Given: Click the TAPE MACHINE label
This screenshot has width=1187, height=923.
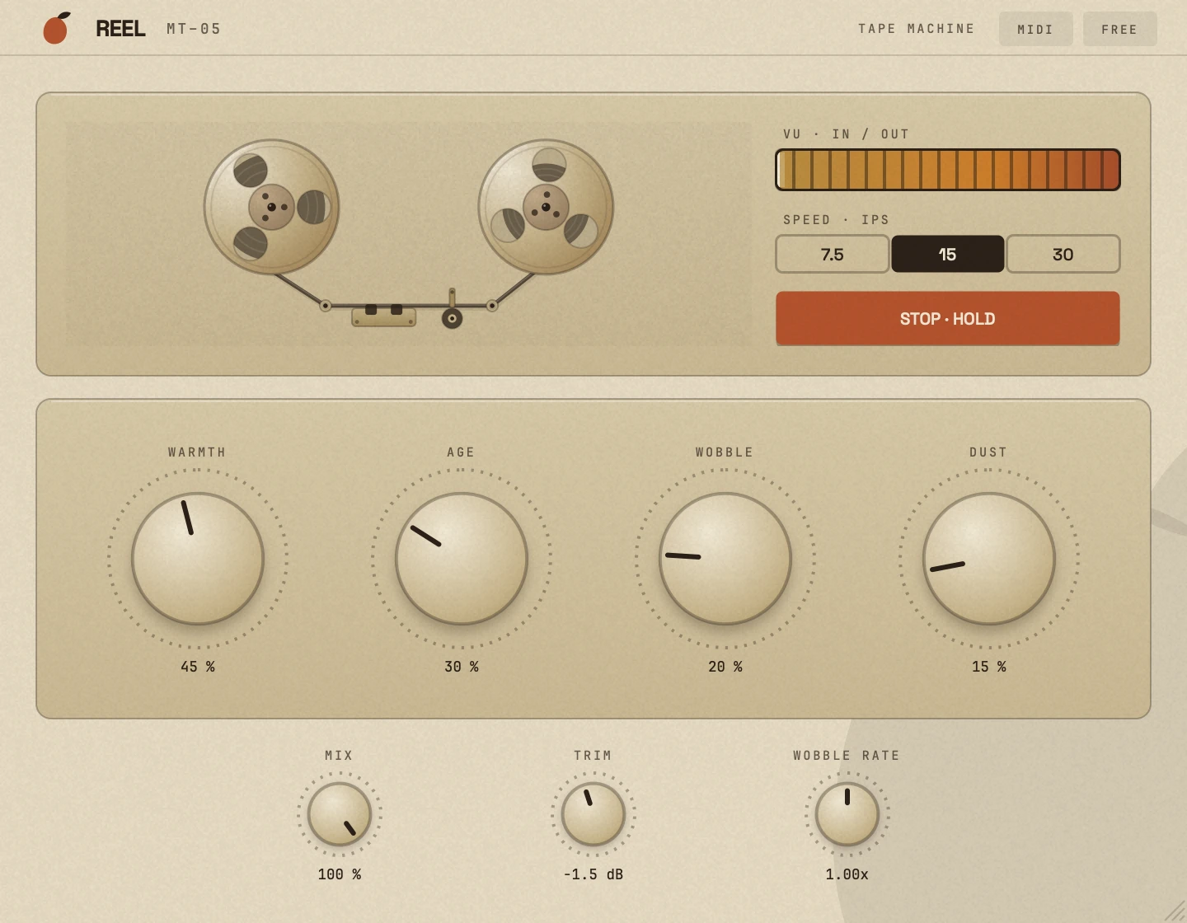Looking at the screenshot, I should coord(917,29).
